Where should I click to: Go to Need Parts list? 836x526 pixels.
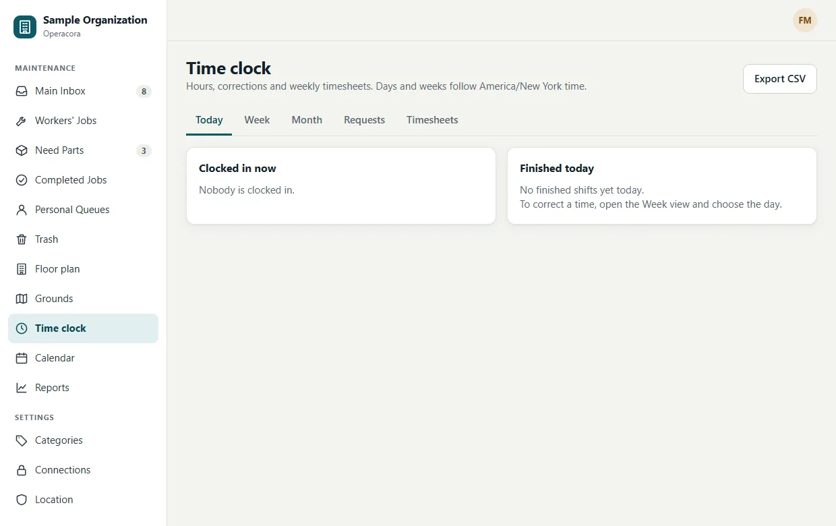tap(83, 150)
